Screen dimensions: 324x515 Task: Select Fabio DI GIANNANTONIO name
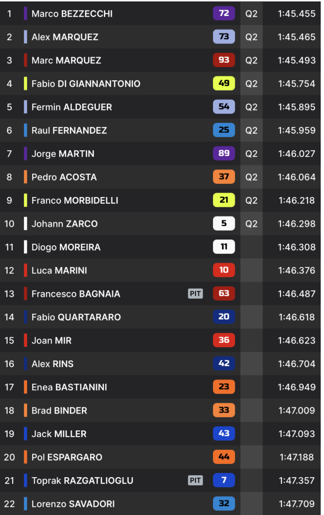[x=85, y=84]
